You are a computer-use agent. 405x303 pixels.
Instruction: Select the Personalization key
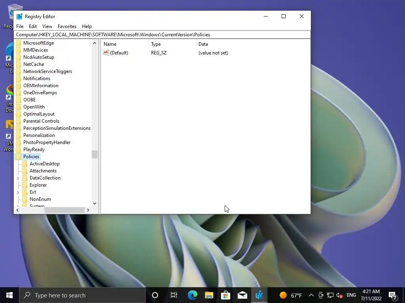[39, 135]
